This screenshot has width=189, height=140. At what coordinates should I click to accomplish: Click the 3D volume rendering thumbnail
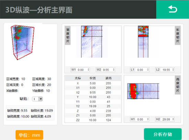(22, 42)
